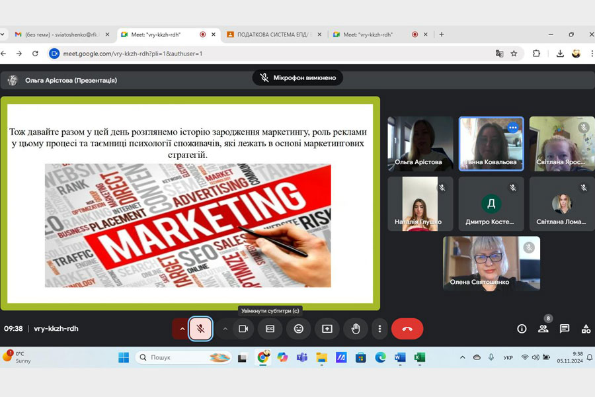Screen dimensions: 595x397
Task: Open Microsoft Teams from the taskbar
Action: click(x=302, y=357)
